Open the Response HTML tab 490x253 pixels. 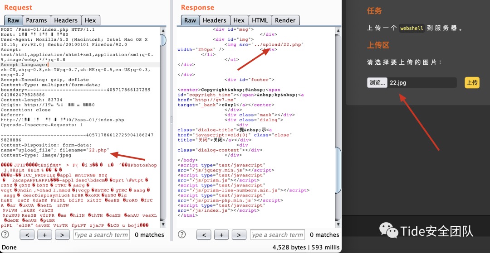tap(260, 20)
